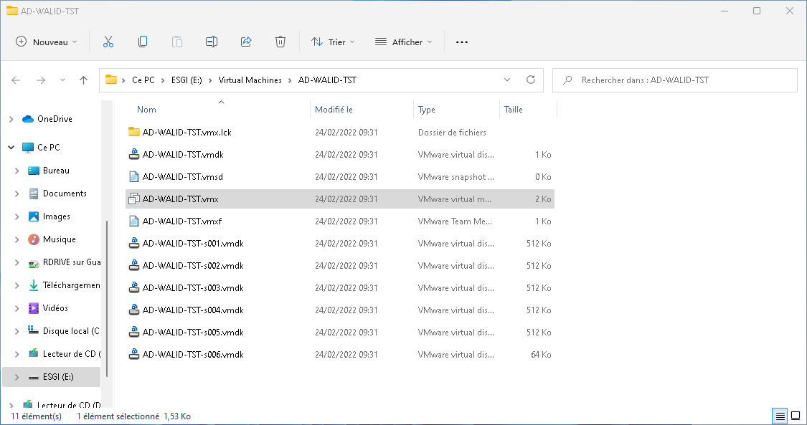
Task: Expand the Documents tree node
Action: pos(17,194)
